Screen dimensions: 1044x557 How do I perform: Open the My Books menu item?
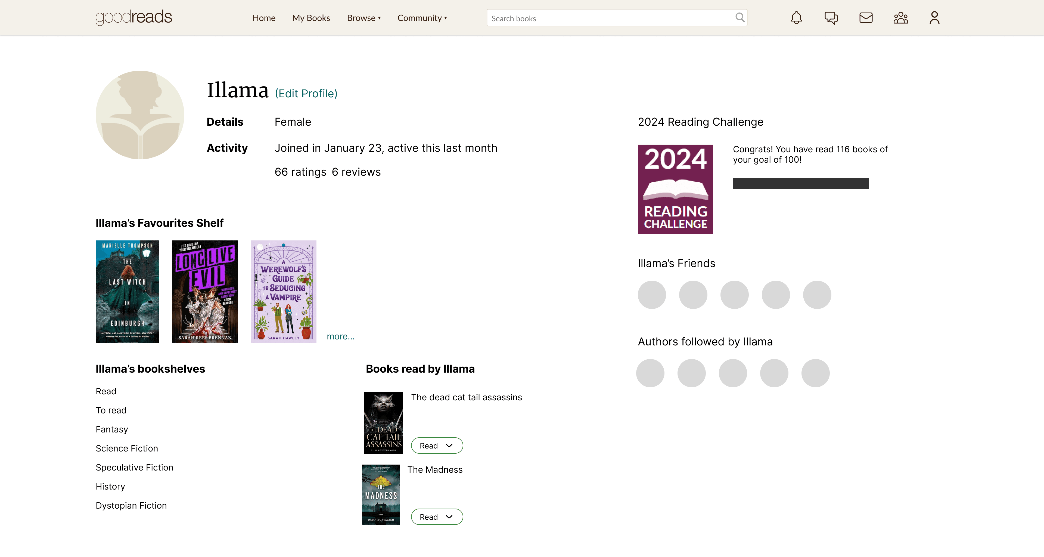311,18
